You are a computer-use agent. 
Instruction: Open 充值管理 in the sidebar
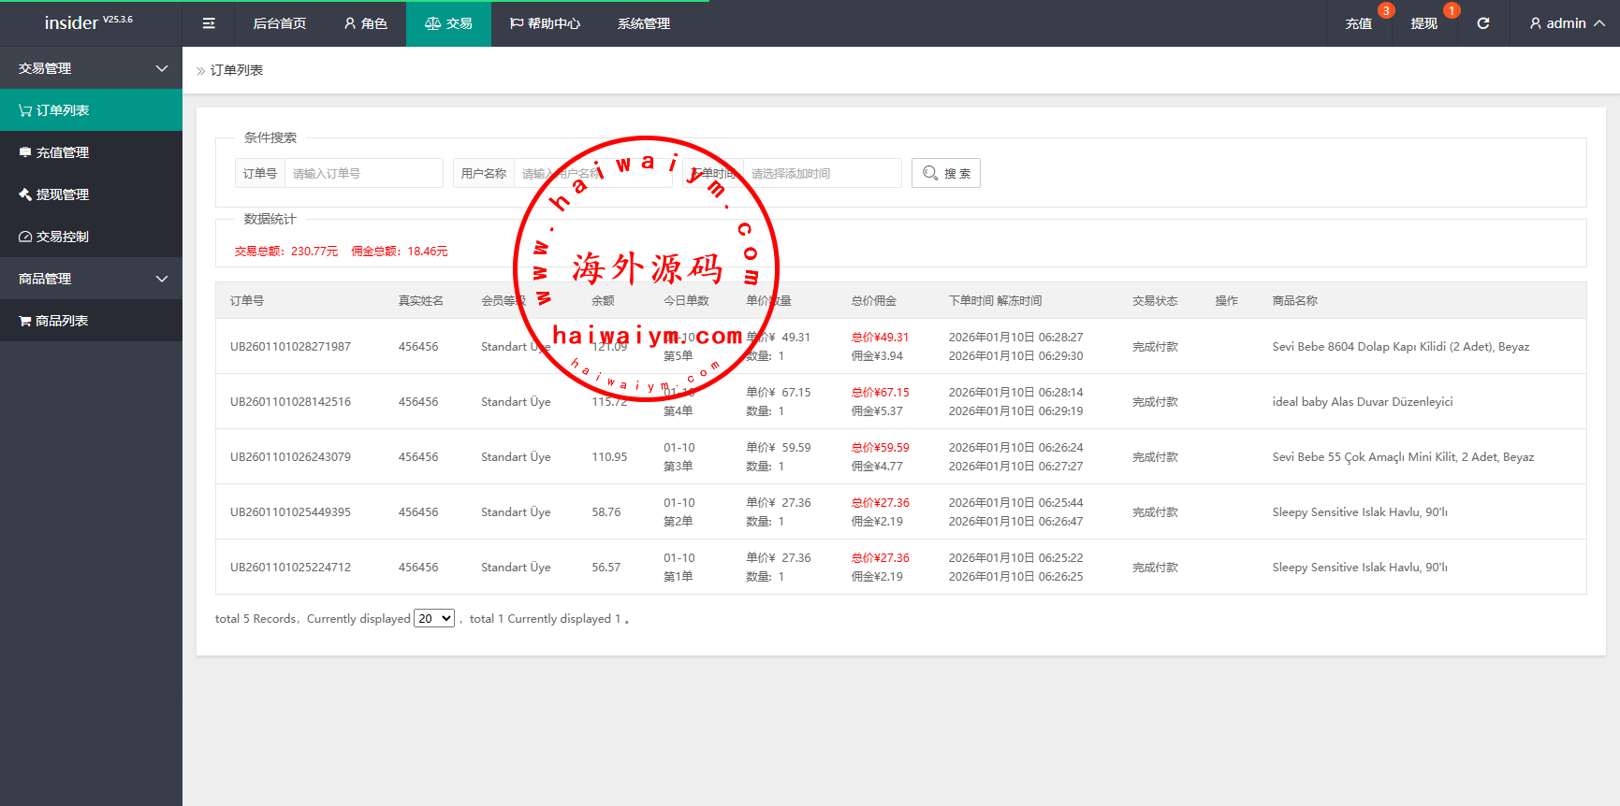[x=91, y=152]
